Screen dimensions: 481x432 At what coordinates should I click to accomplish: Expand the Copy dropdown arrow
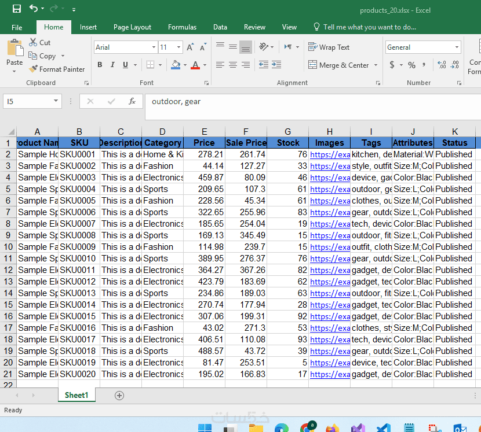[63, 56]
